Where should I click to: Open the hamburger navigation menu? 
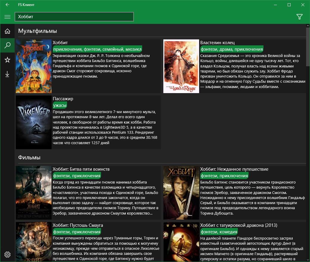coord(7,17)
